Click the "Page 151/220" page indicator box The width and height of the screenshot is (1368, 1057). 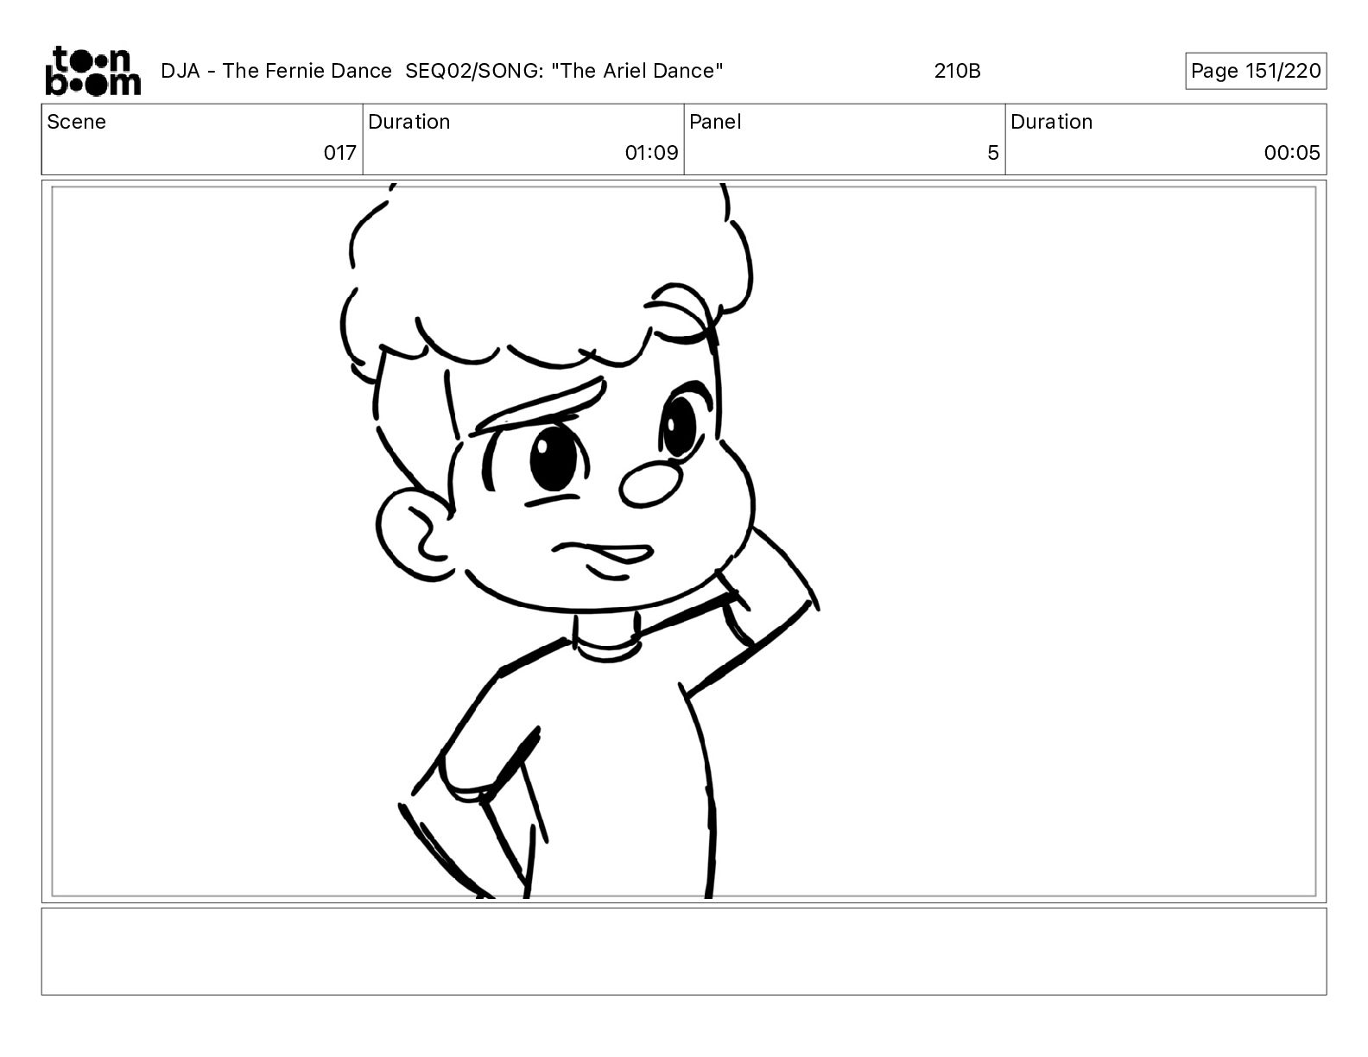(x=1256, y=71)
